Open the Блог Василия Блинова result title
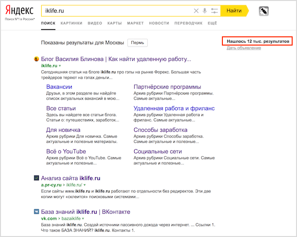Image resolution: width=297 pixels, height=237 pixels. coord(116,59)
